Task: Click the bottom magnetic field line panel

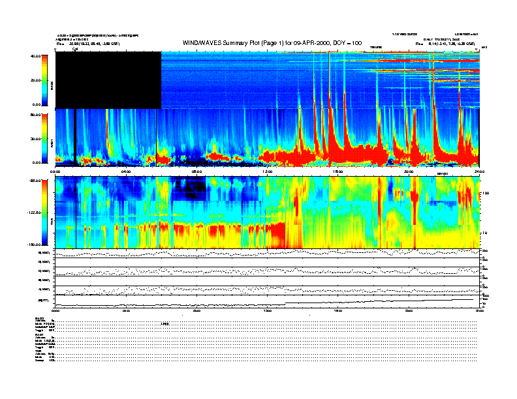Action: click(268, 301)
